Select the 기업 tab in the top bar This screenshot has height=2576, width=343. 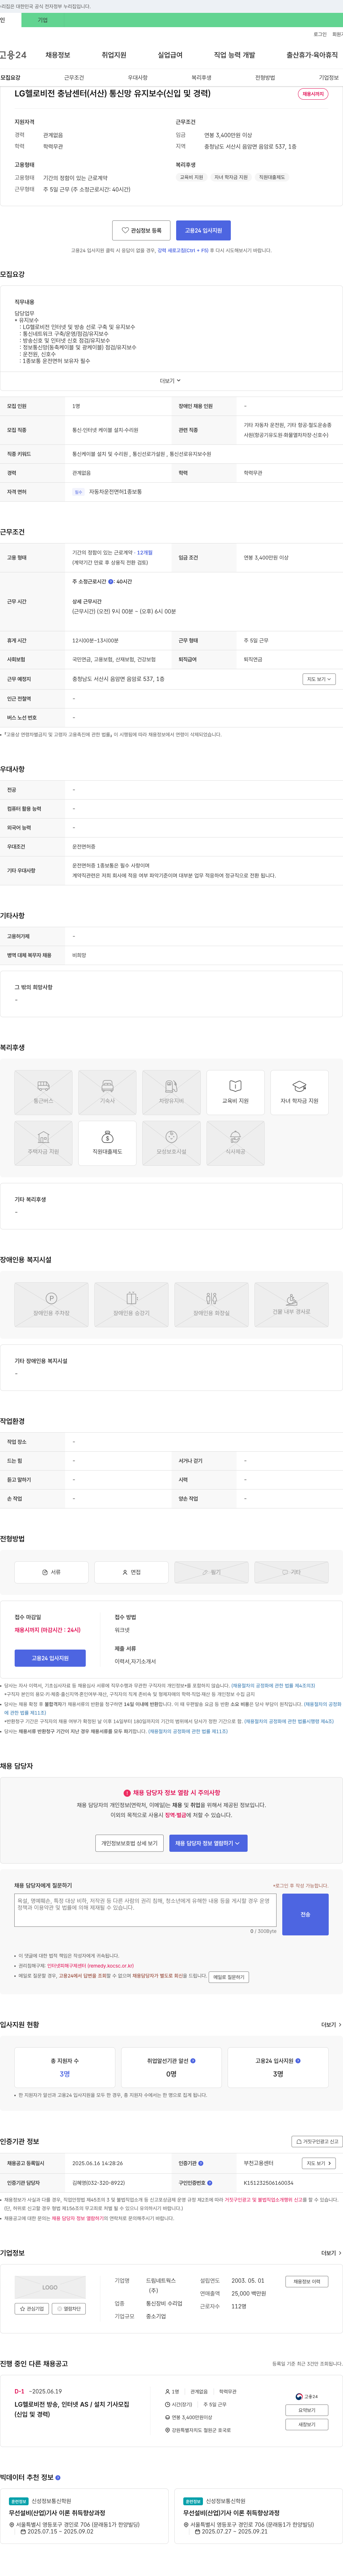42,20
